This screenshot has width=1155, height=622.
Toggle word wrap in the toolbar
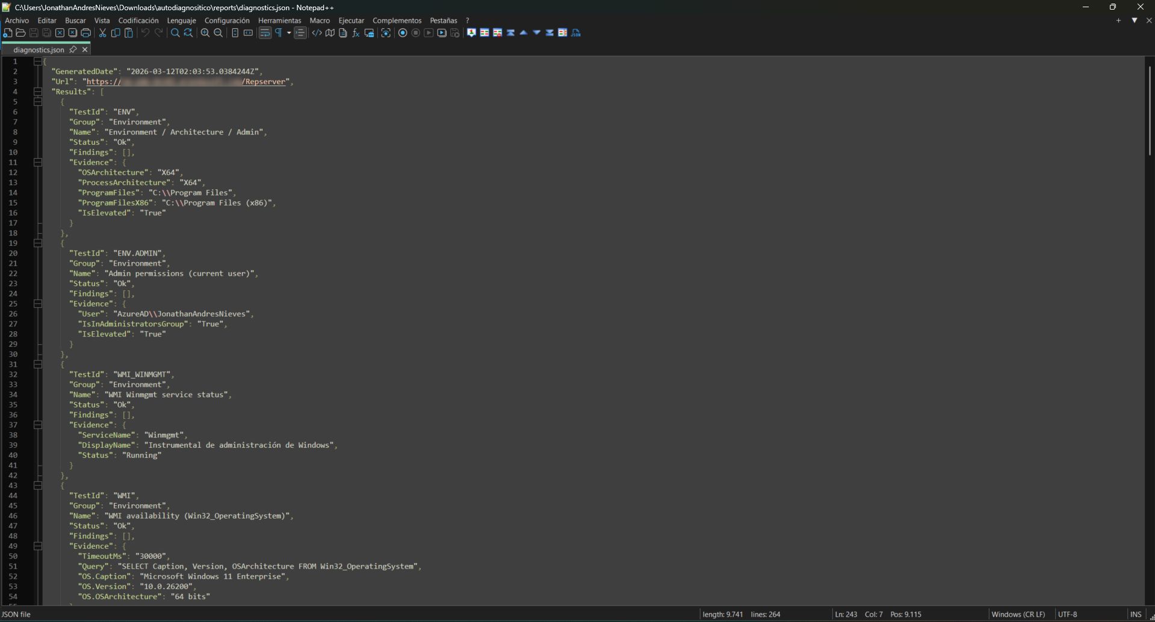click(x=265, y=33)
